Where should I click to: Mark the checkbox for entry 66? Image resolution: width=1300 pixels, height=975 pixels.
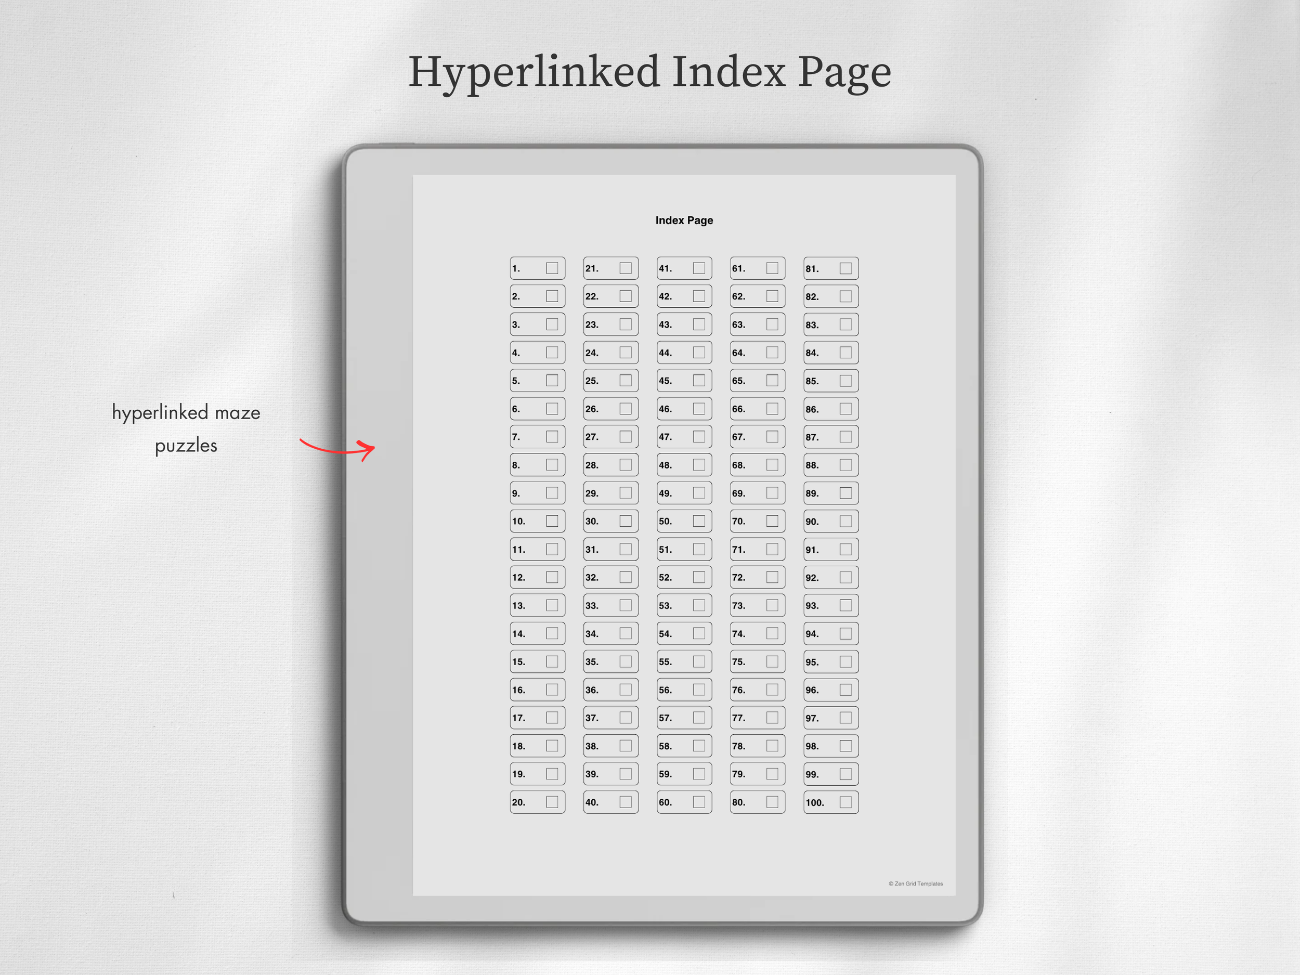pyautogui.click(x=772, y=408)
